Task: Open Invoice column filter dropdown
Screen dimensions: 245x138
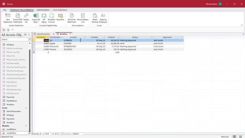Action: 84,38
